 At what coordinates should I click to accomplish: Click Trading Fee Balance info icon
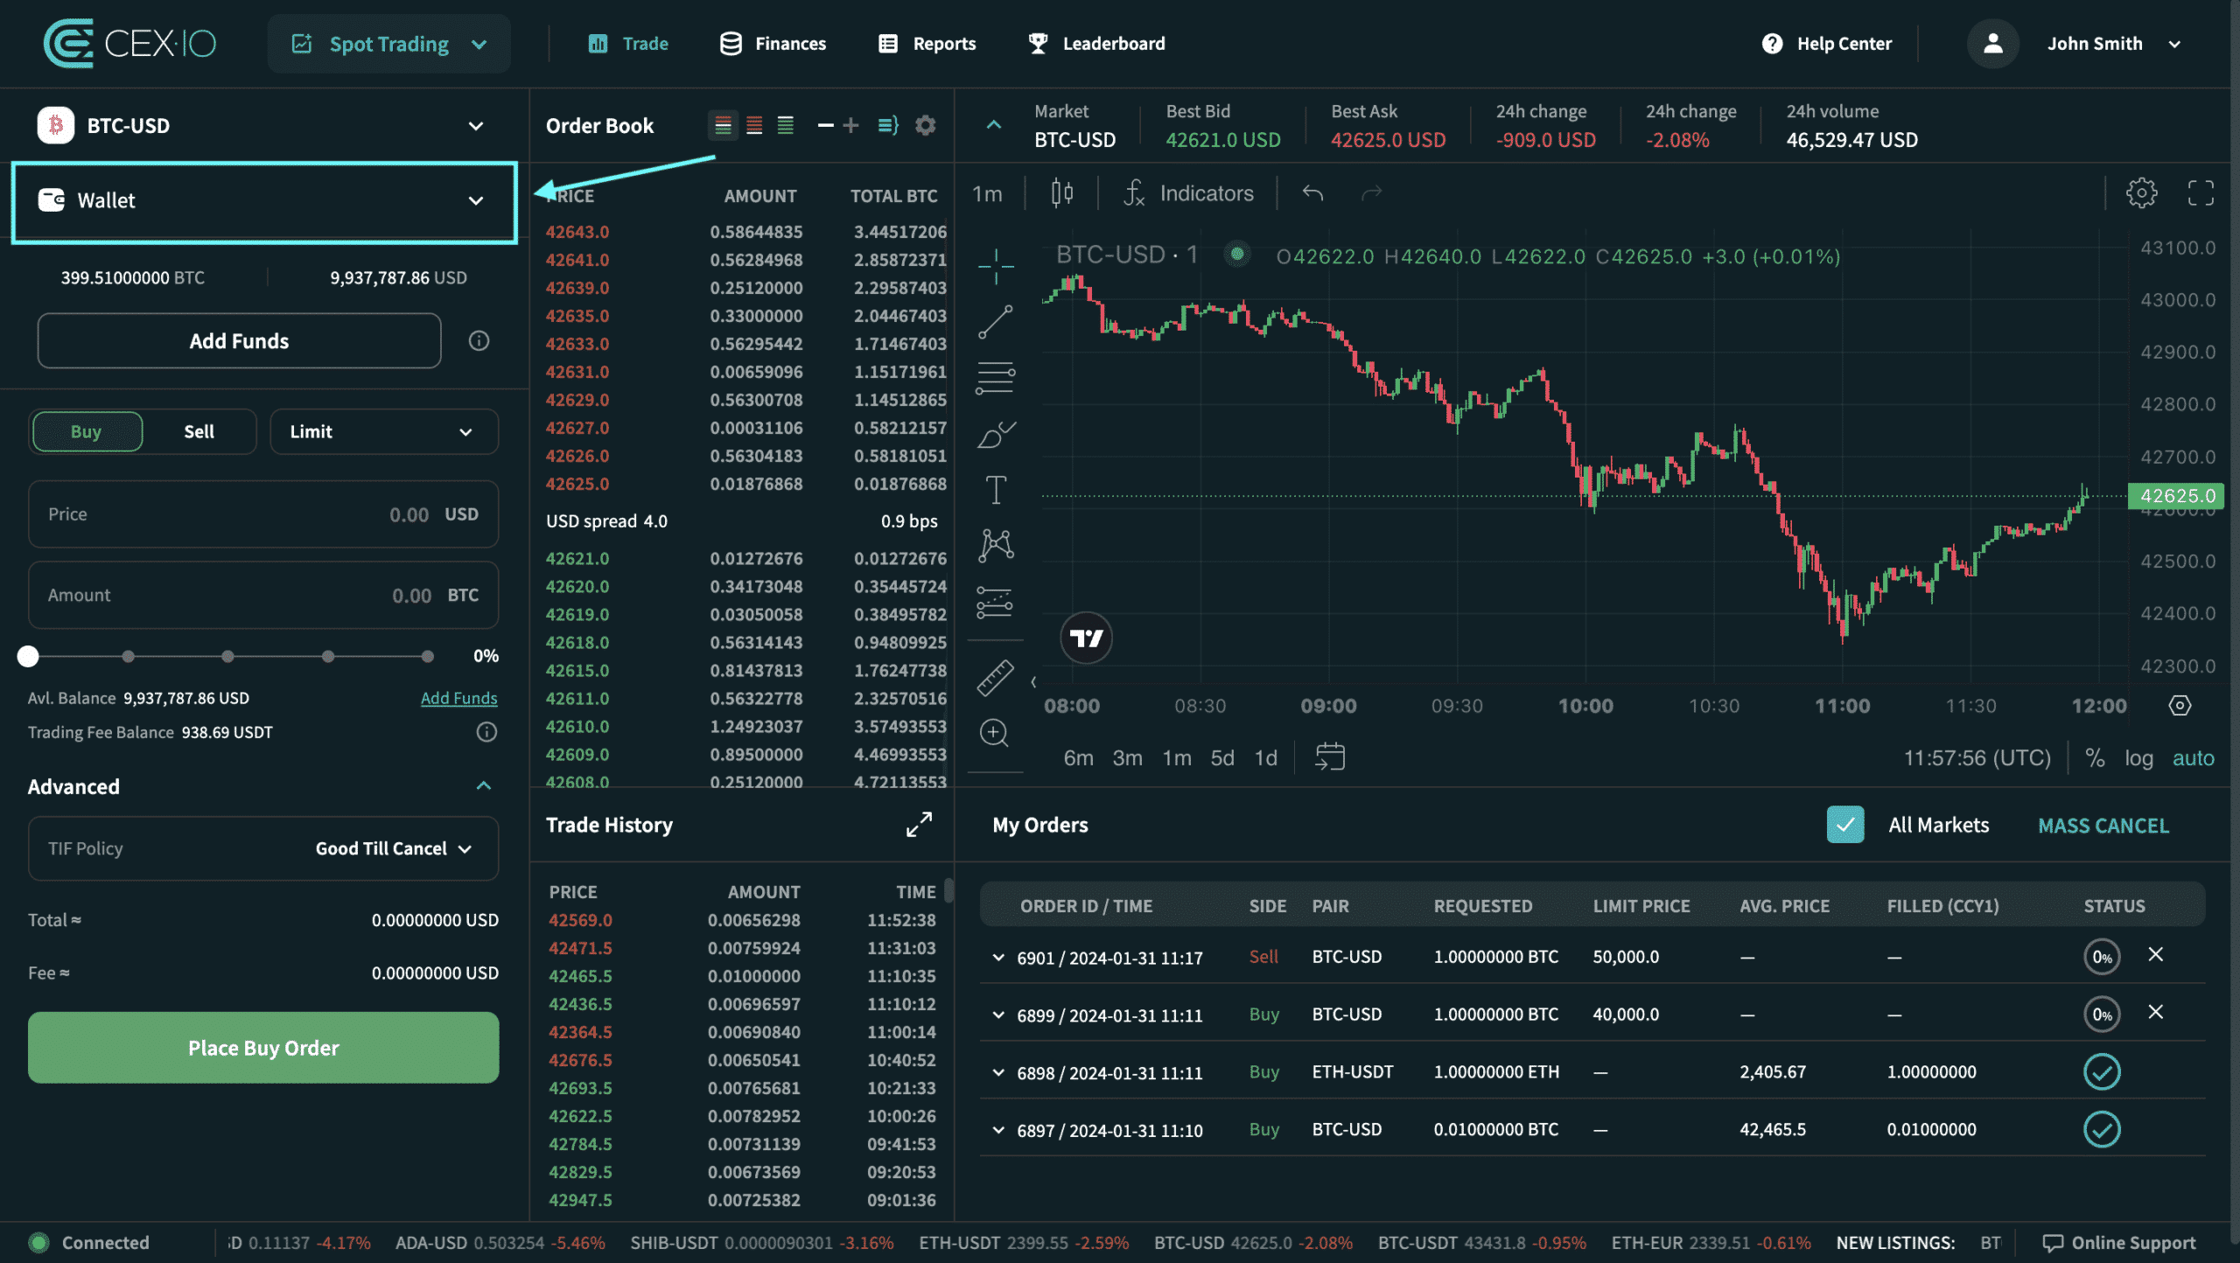pyautogui.click(x=486, y=732)
